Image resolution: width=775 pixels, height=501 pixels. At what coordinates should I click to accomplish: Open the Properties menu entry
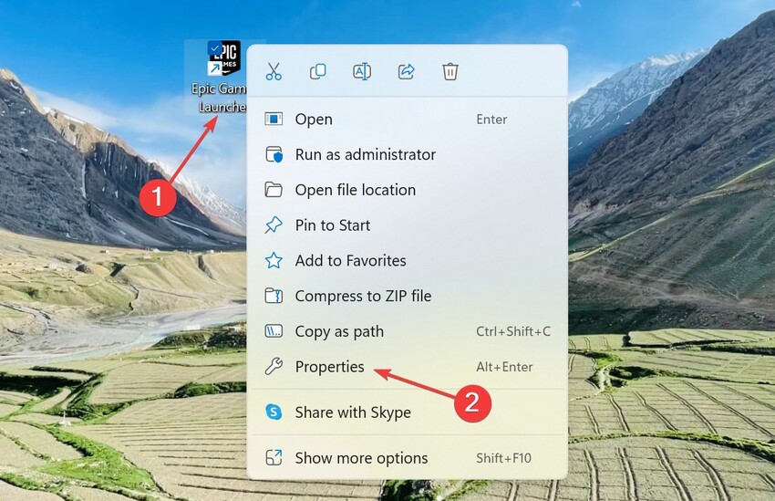(x=329, y=367)
